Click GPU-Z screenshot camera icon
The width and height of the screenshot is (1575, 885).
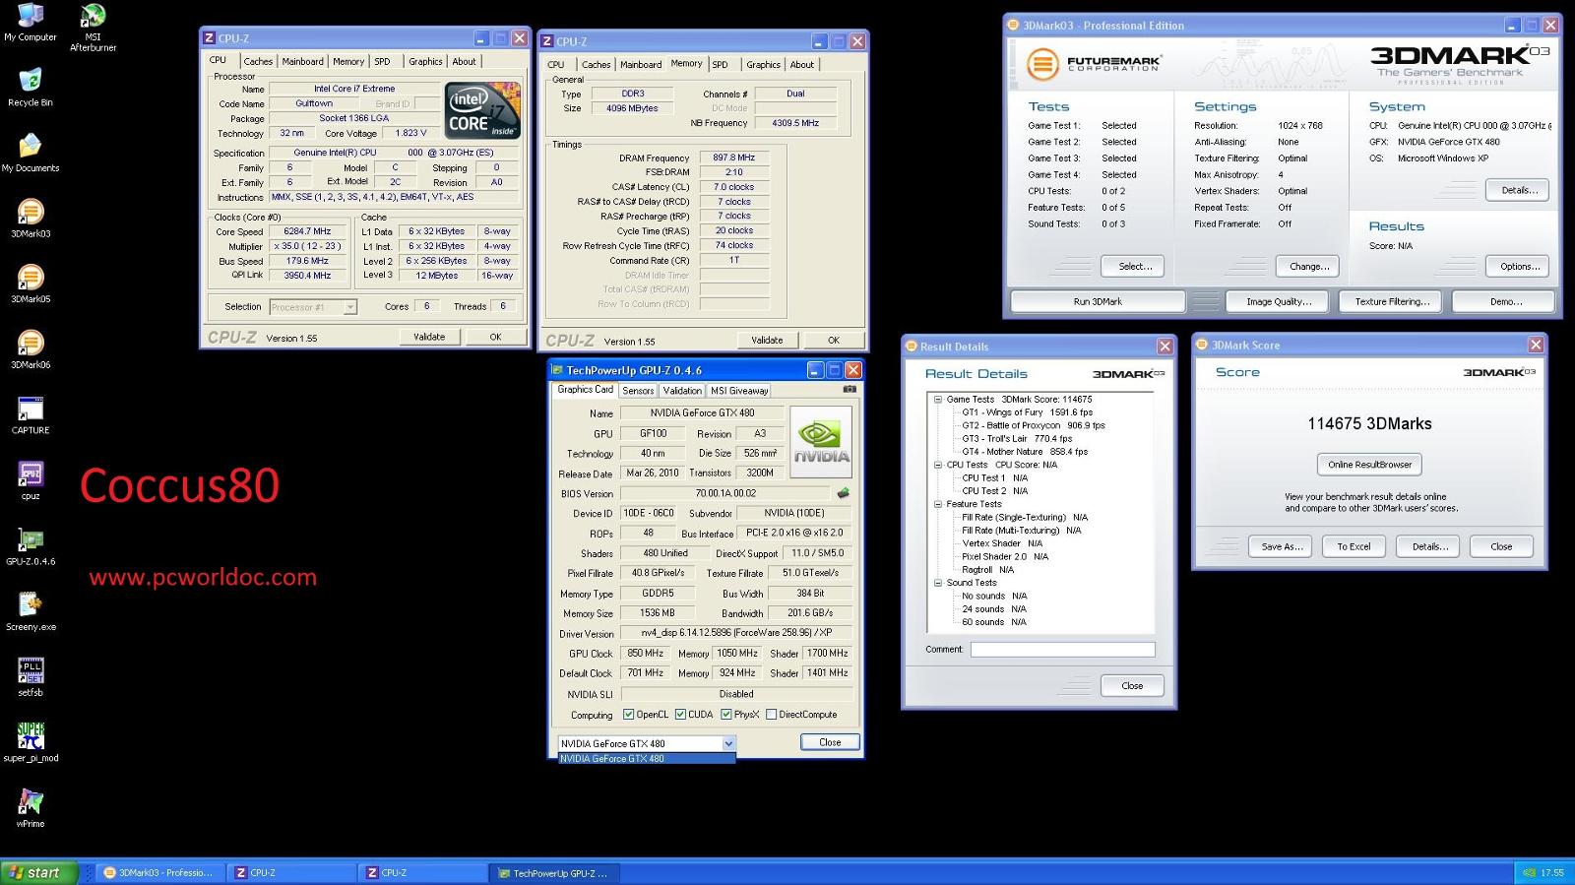(849, 390)
